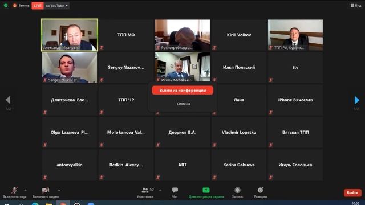Viewport: 365px width, 205px height.
Task: Click muted mic icon on iPhone Вячеслав tile
Action: tap(271, 113)
